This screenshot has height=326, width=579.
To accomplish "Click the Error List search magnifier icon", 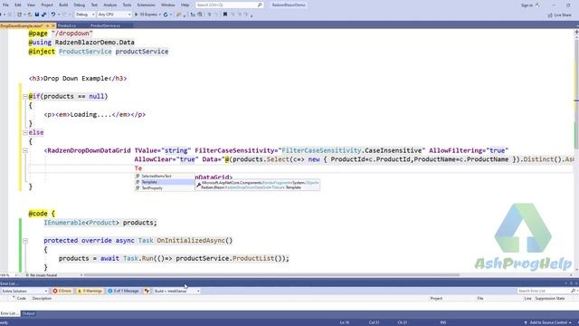I will tap(573, 291).
